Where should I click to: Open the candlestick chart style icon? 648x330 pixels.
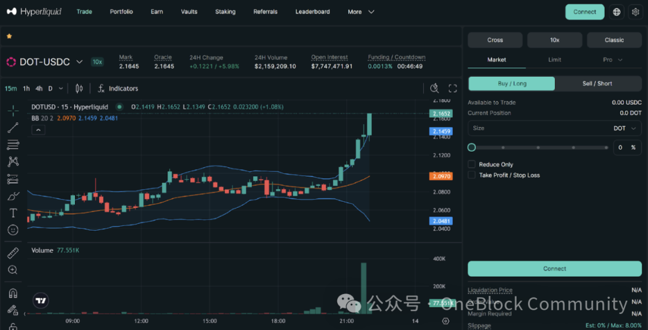coord(79,88)
